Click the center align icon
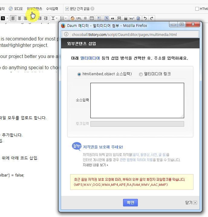The width and height of the screenshot is (208, 217). click(x=19, y=18)
